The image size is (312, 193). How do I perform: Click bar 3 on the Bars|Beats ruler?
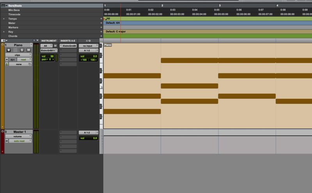point(220,5)
